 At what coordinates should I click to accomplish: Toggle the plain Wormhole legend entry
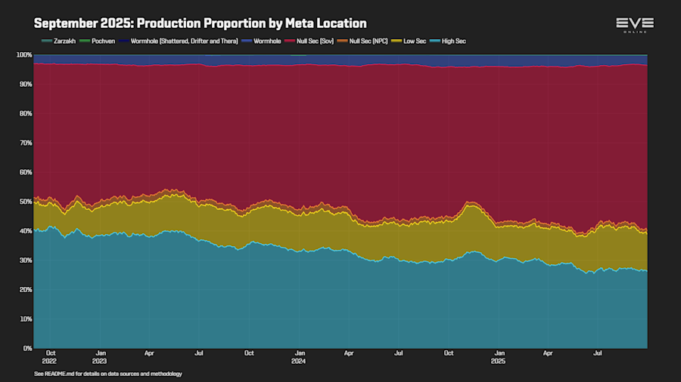(261, 42)
